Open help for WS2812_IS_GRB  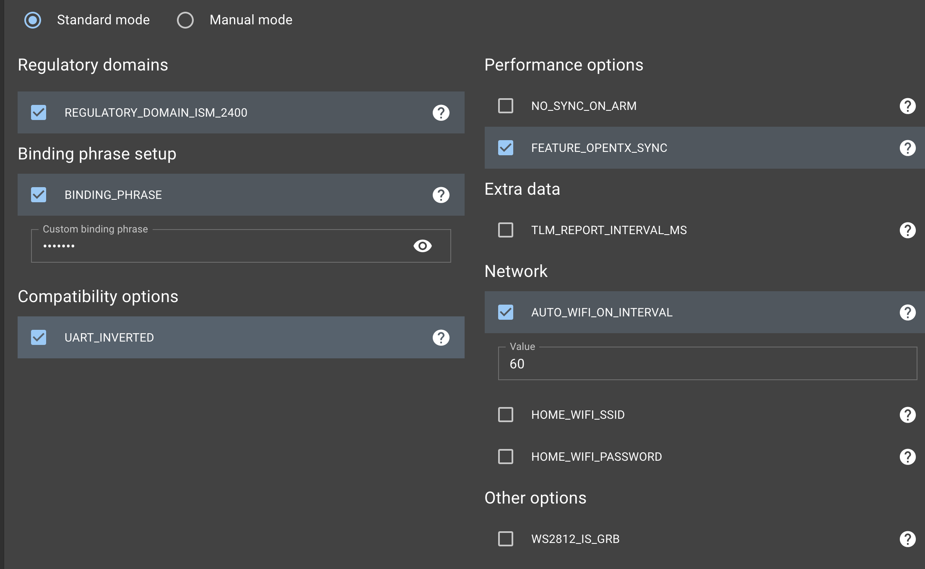[908, 539]
